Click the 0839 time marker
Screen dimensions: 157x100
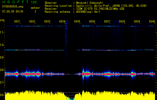tap(137, 21)
